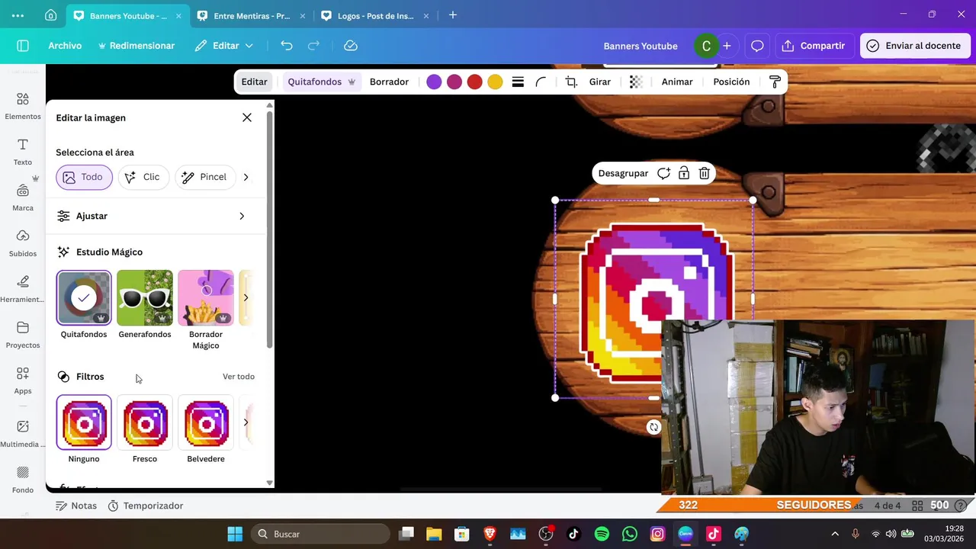
Task: Toggle the Quitafondos effect thumbnail
Action: pos(84,297)
